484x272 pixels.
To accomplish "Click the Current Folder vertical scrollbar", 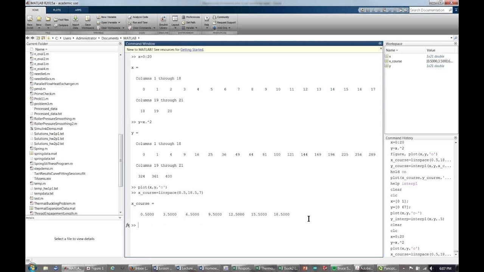I will [121, 161].
